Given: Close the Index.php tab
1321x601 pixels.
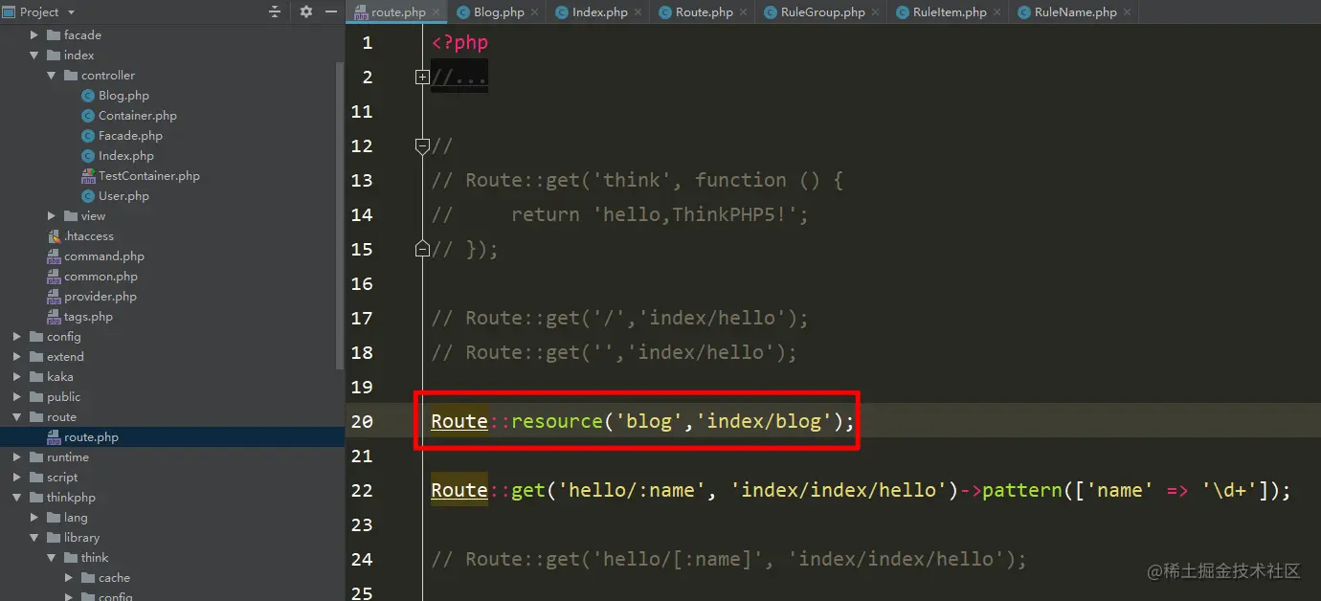Looking at the screenshot, I should point(638,12).
